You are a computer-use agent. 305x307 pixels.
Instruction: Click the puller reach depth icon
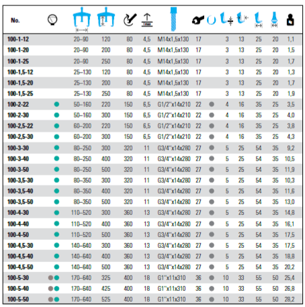(x=106, y=17)
